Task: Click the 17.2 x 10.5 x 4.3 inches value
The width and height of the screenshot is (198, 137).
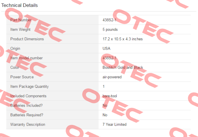Action: tap(122, 39)
